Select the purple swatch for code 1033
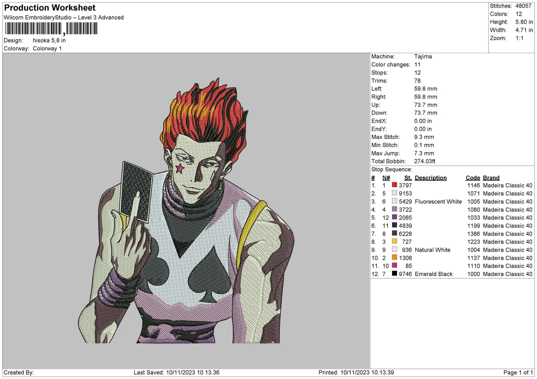The height and width of the screenshot is (379, 537). tap(395, 217)
